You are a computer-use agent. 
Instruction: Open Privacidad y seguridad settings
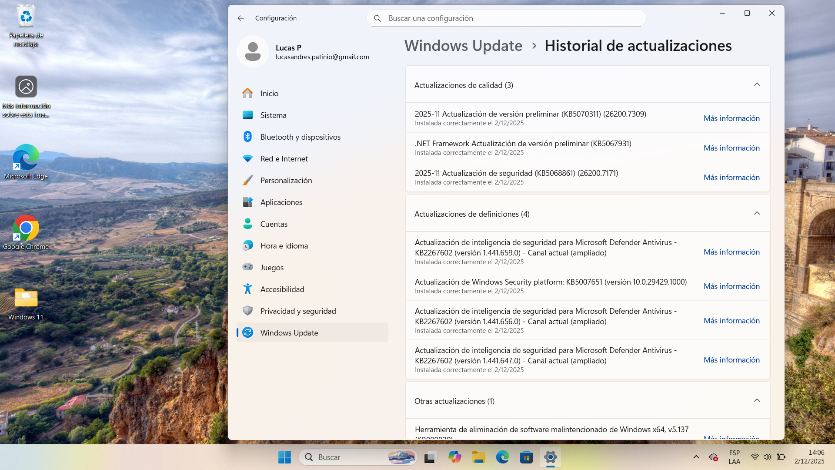[298, 311]
